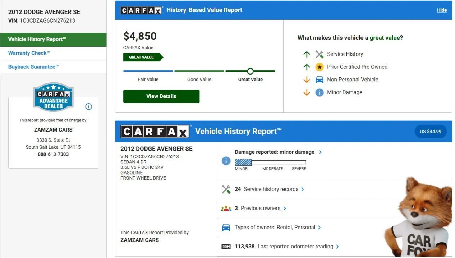Select the Vehicle History Report tab
The height and width of the screenshot is (258, 455).
point(53,39)
